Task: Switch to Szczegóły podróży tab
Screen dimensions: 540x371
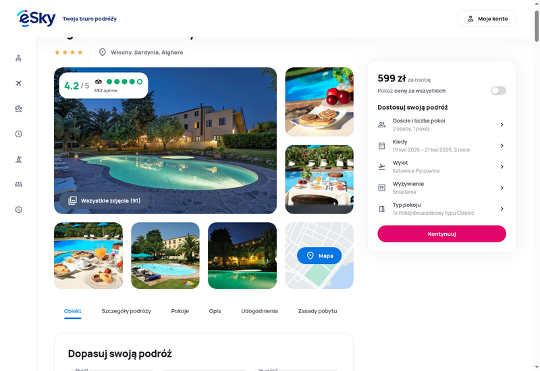Action: pos(126,311)
